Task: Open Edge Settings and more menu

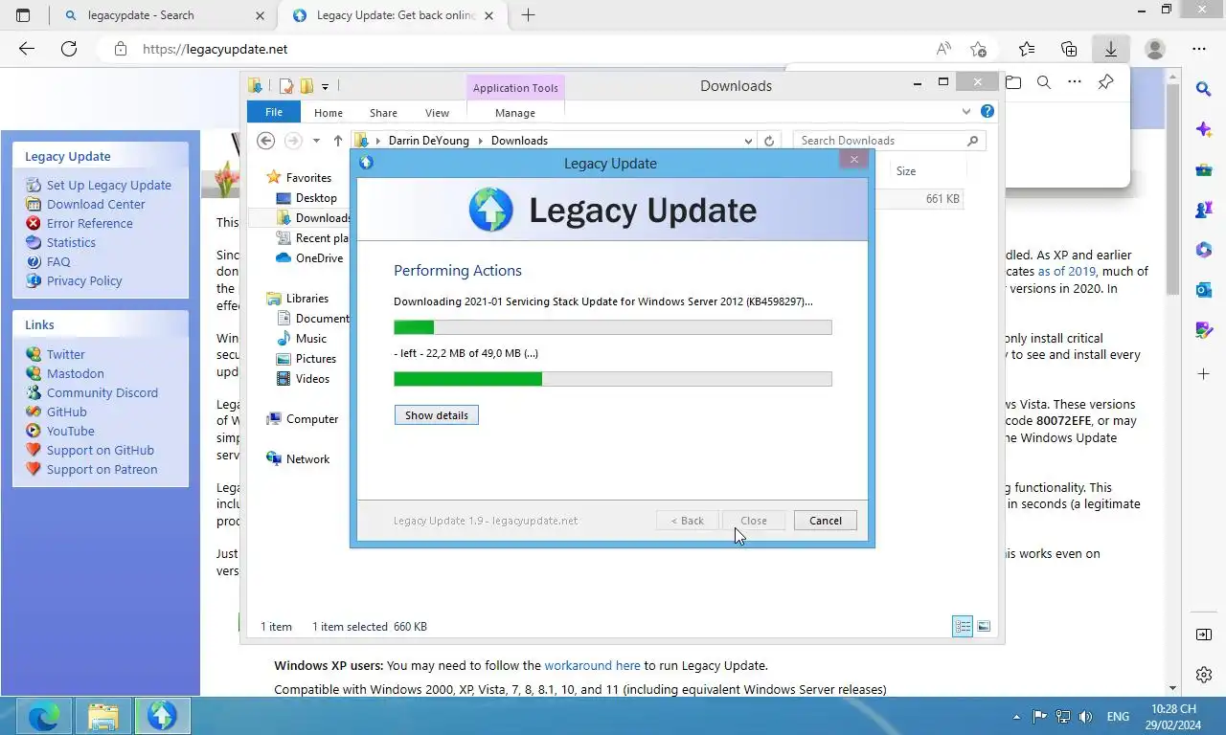Action: pos(1199,49)
